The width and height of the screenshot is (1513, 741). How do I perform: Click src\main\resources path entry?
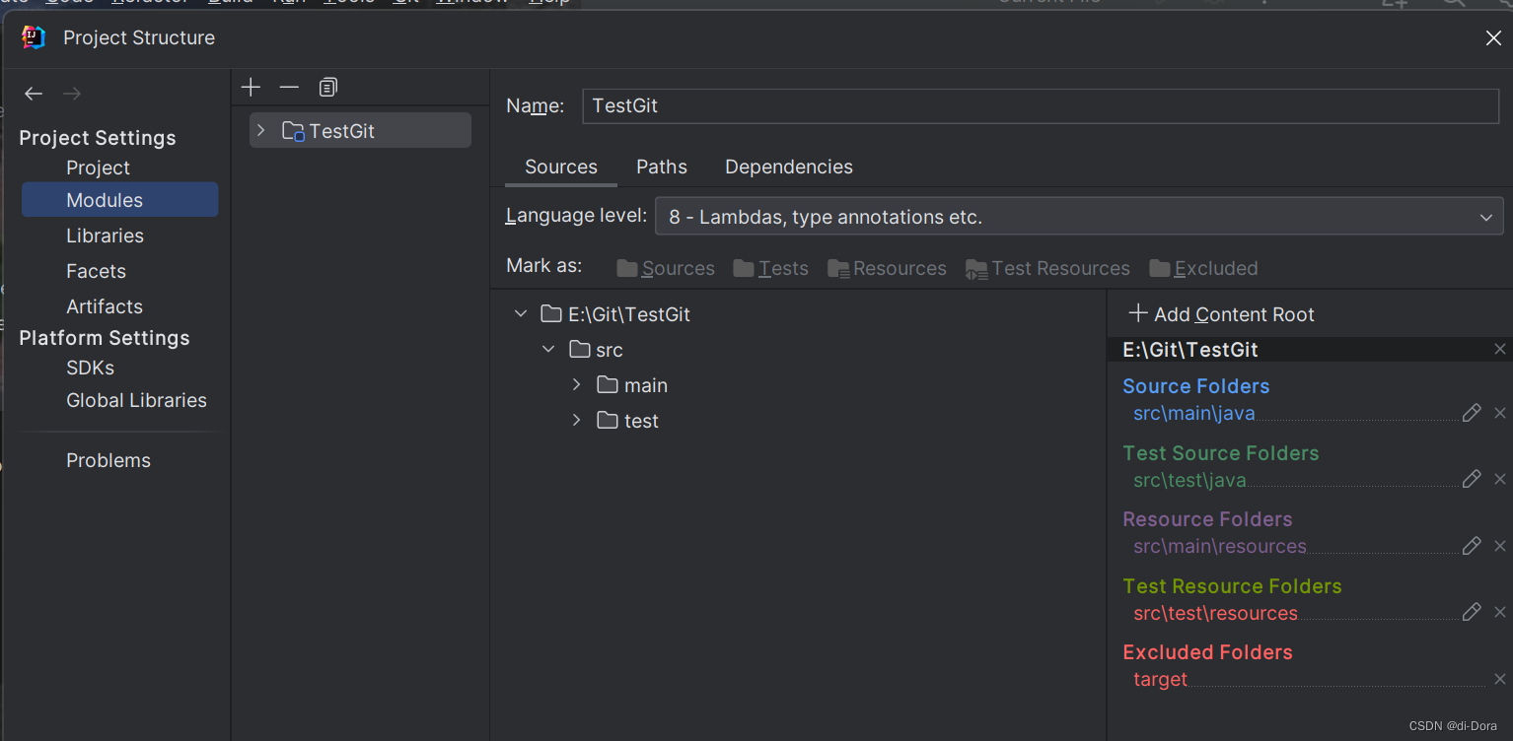[1220, 546]
